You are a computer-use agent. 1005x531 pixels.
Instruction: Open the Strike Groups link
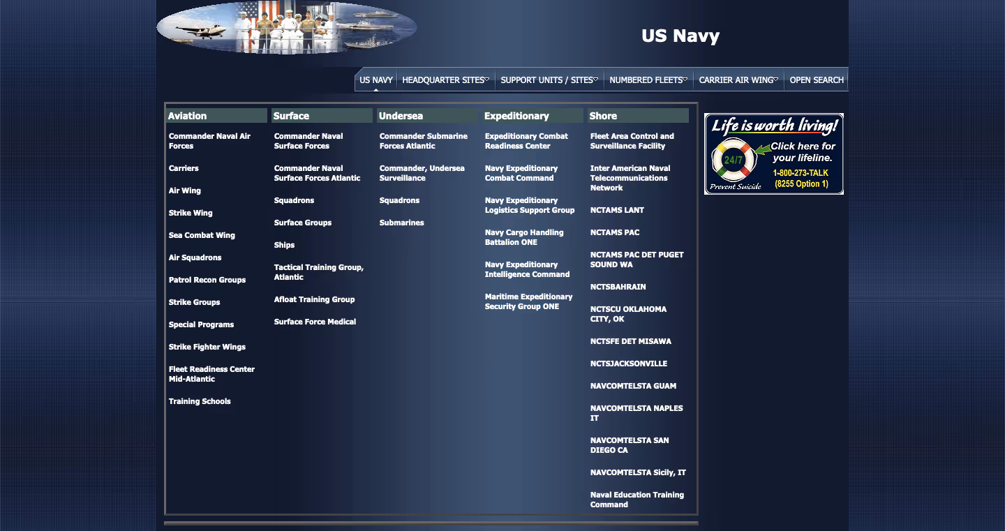(x=195, y=302)
